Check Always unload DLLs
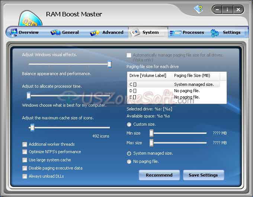The width and height of the screenshot is (253, 197). [x=25, y=176]
